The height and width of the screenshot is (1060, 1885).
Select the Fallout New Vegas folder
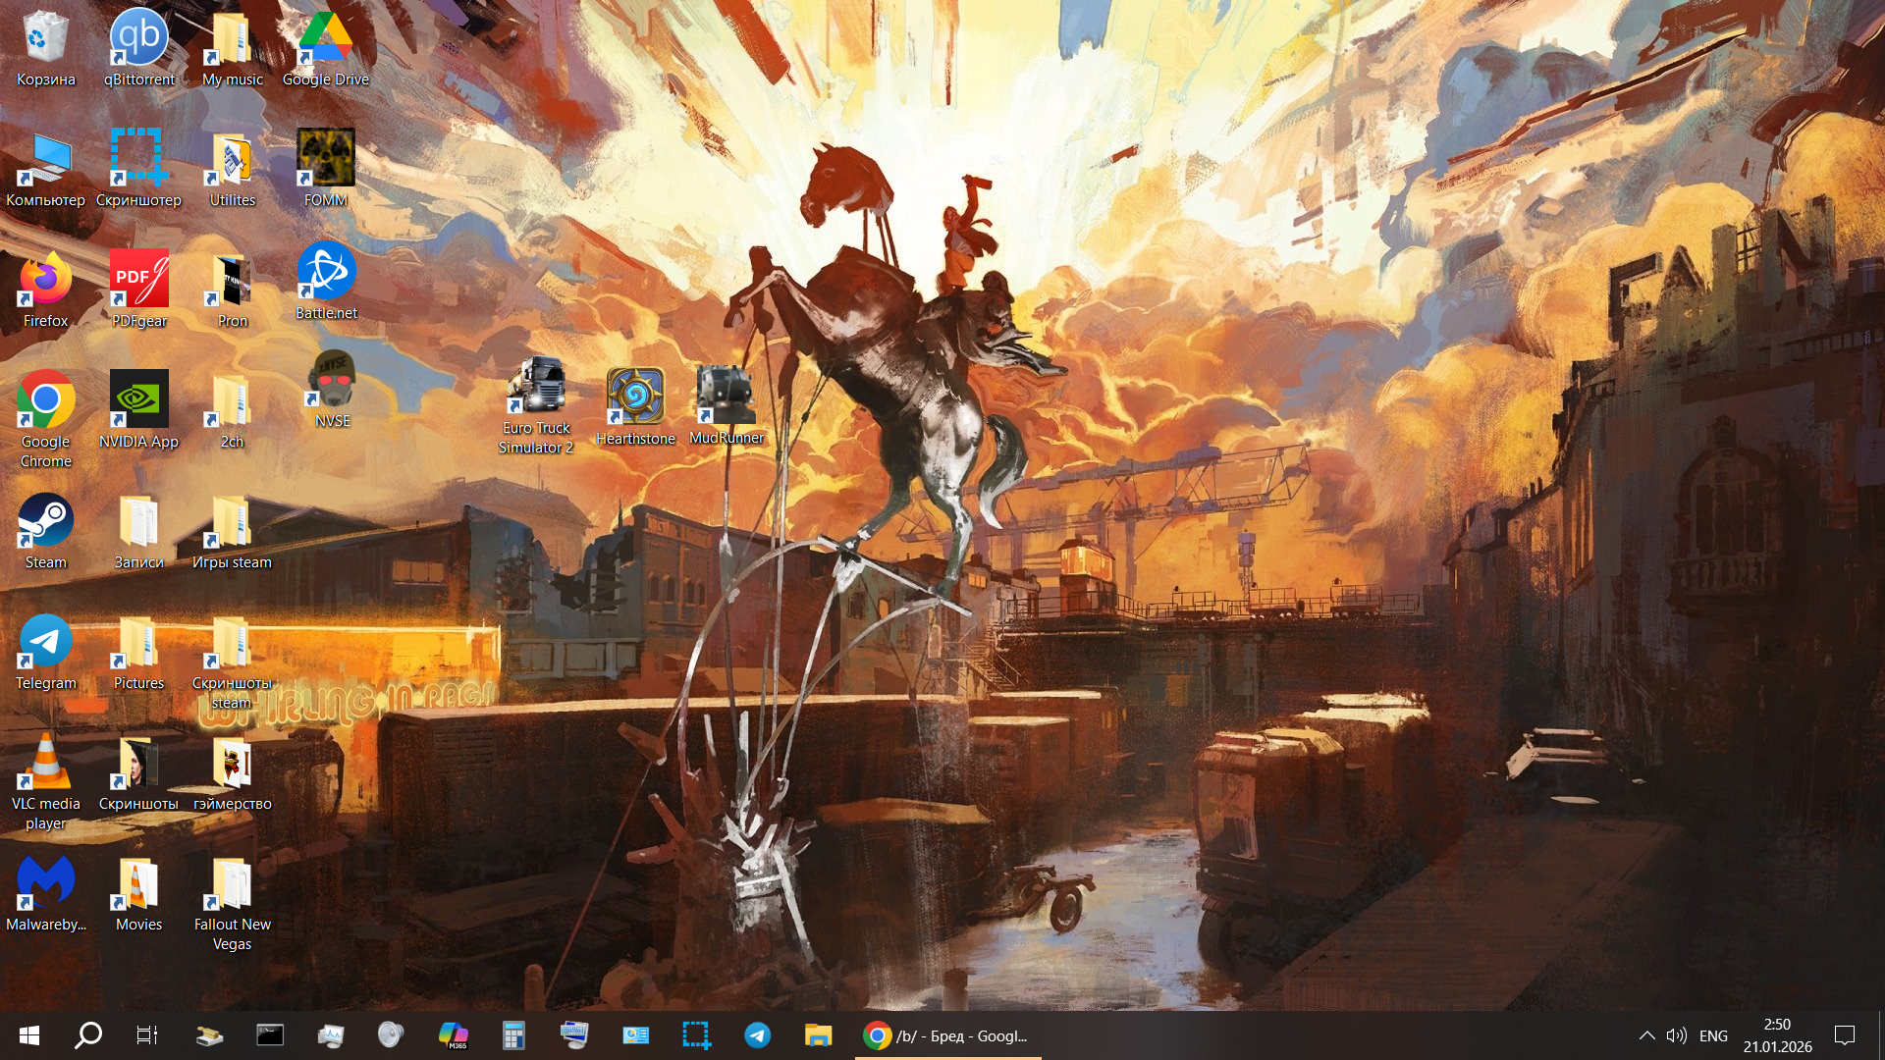click(233, 883)
